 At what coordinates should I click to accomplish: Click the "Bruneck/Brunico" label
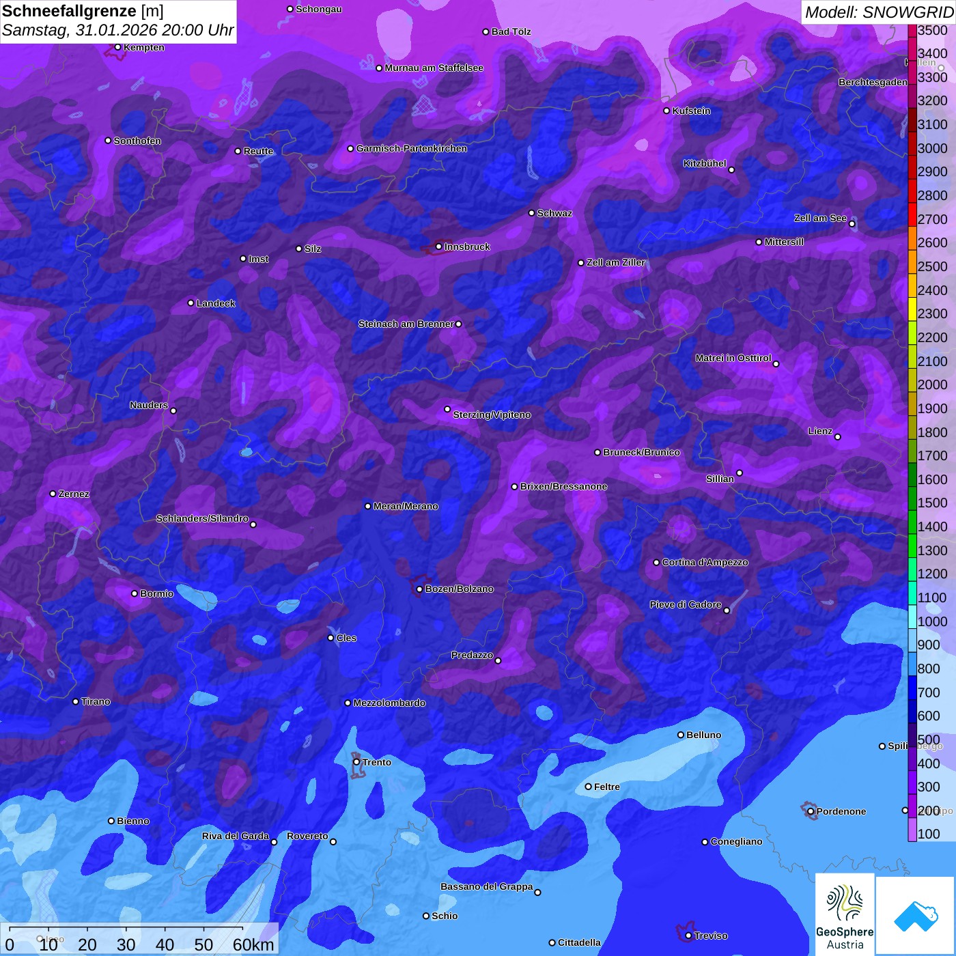(x=641, y=452)
